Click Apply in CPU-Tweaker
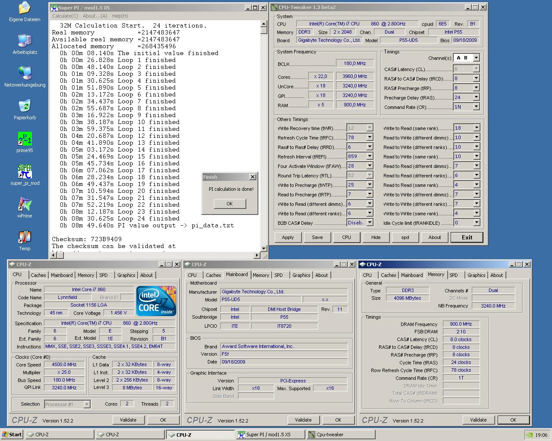The width and height of the screenshot is (552, 441). (x=288, y=237)
